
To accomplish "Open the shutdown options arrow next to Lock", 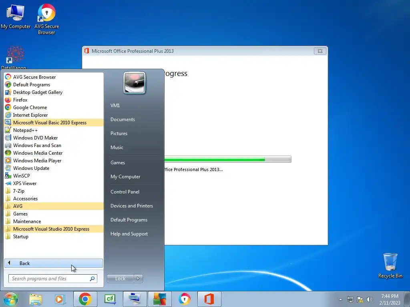I will (138, 279).
